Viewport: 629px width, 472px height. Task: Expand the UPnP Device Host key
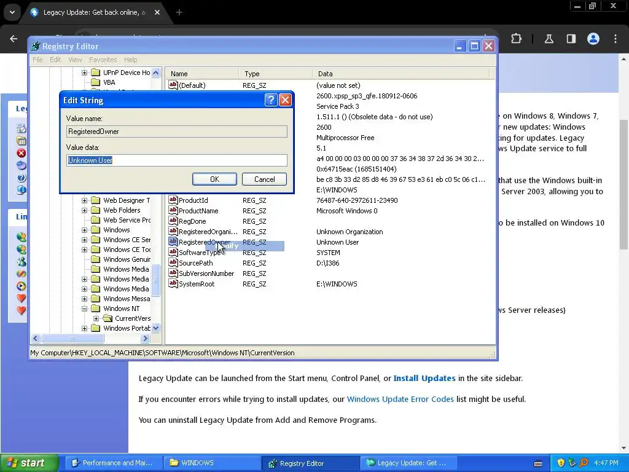84,73
